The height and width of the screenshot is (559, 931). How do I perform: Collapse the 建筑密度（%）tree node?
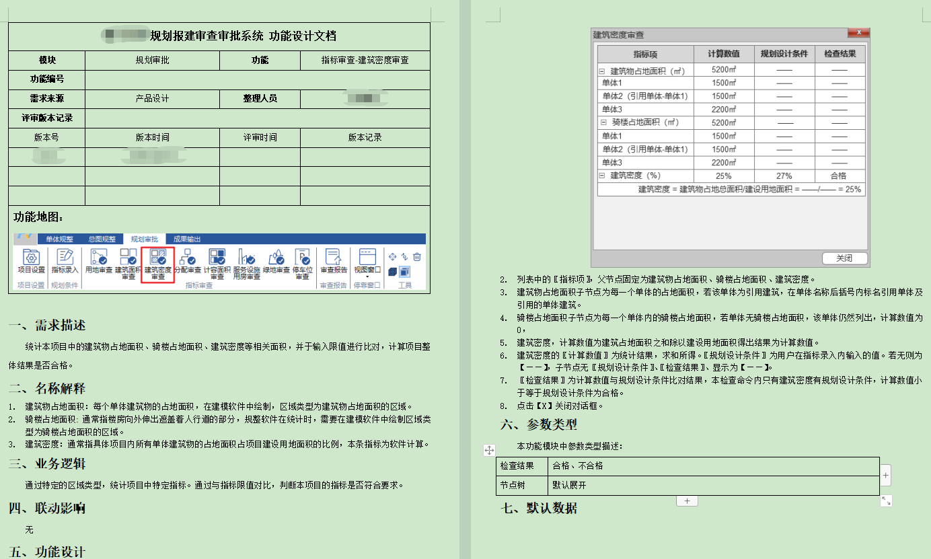pos(602,176)
